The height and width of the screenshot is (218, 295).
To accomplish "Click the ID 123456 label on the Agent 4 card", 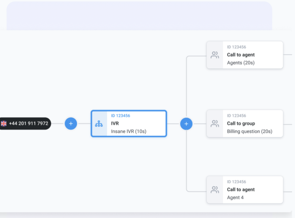I will tap(236, 182).
